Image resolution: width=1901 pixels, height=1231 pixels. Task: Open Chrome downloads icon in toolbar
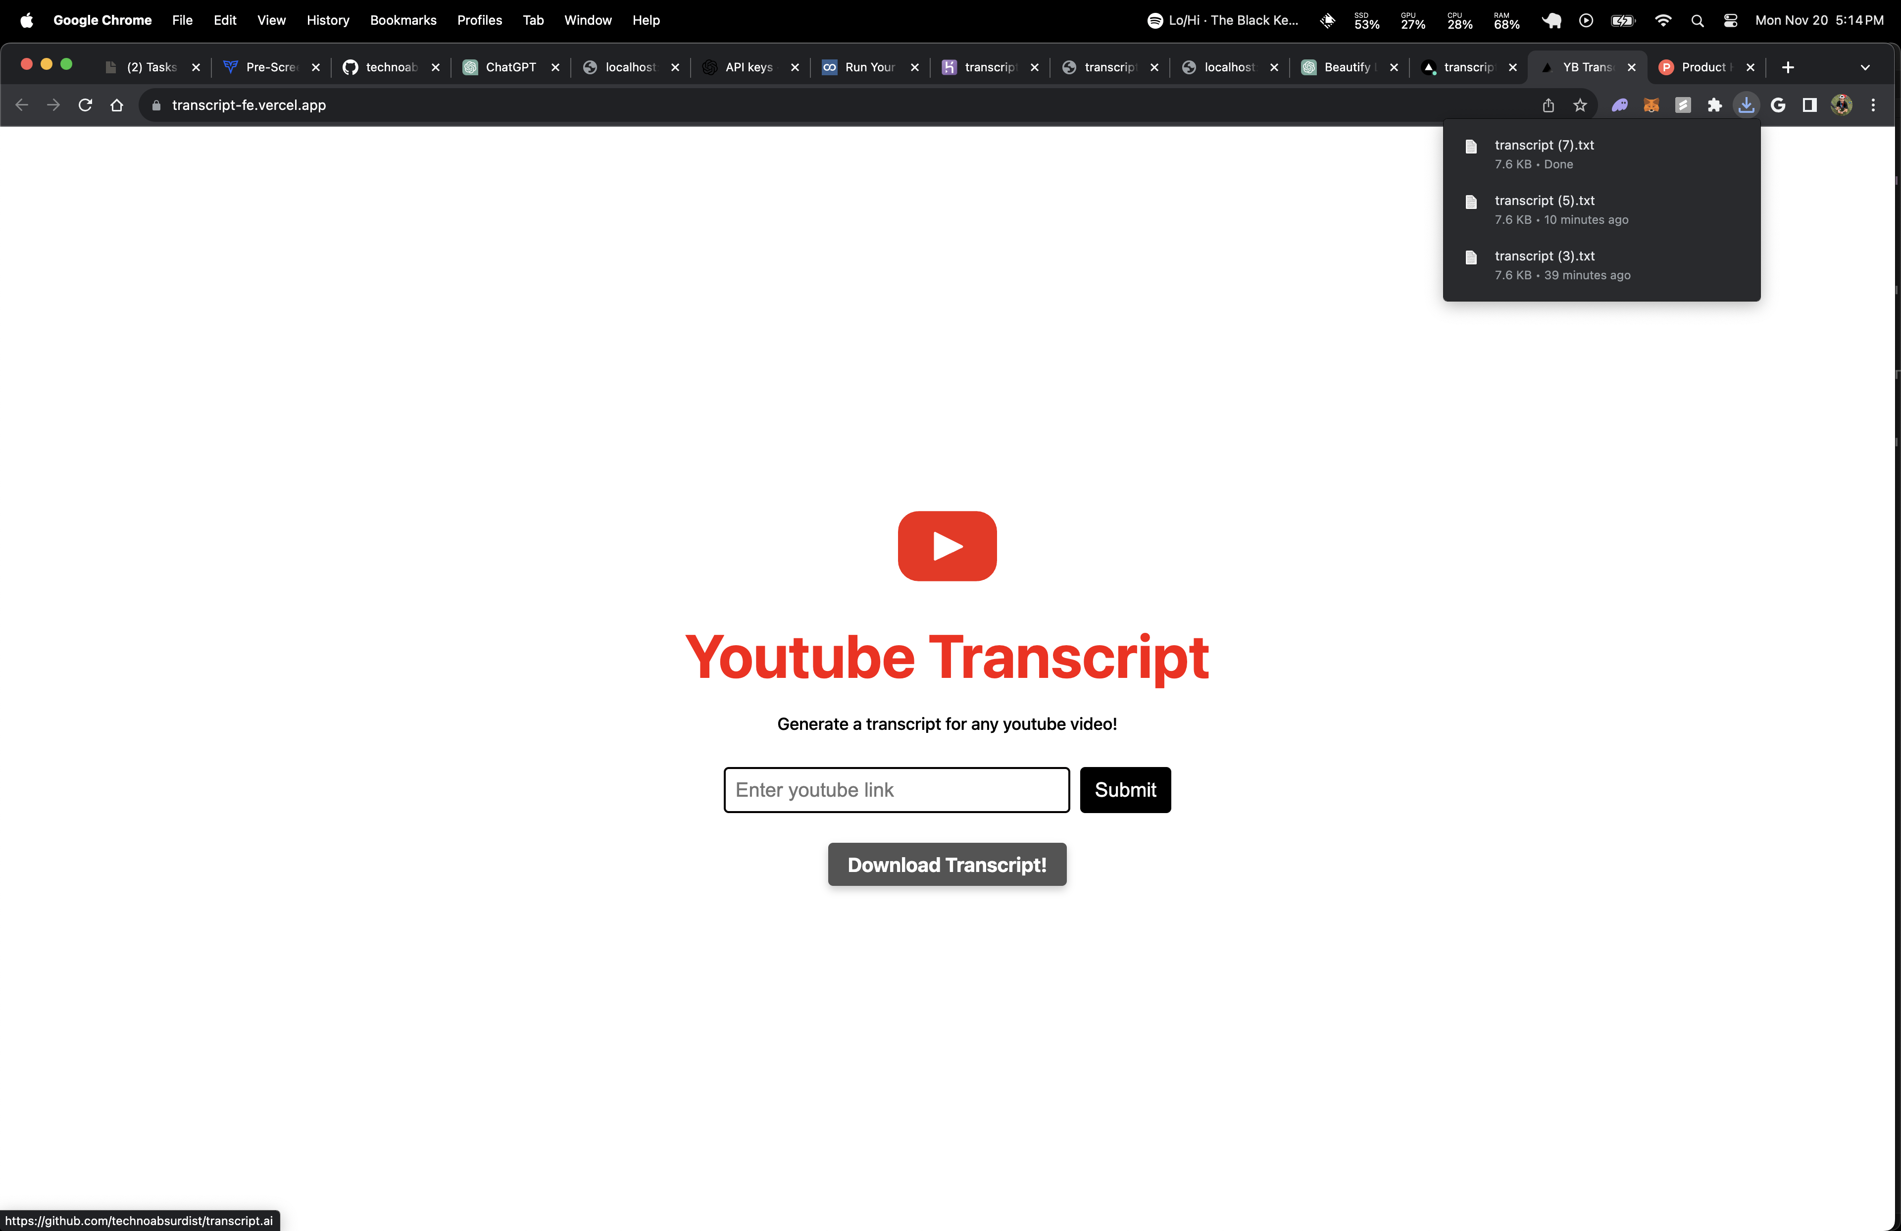point(1746,104)
